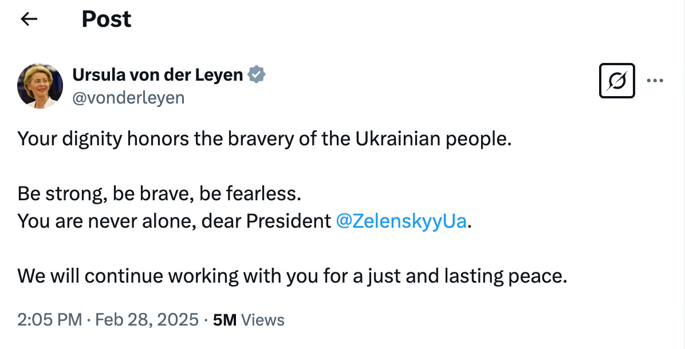Click the Feb 28, 2025 date
Viewport: 685px width, 349px height.
[x=147, y=319]
